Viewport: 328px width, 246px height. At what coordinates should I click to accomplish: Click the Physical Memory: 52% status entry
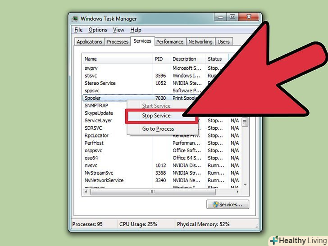point(203,224)
